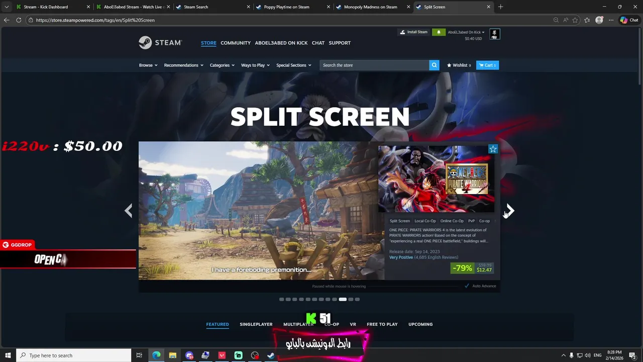The width and height of the screenshot is (643, 362).
Task: Select the VR tab
Action: [353, 324]
